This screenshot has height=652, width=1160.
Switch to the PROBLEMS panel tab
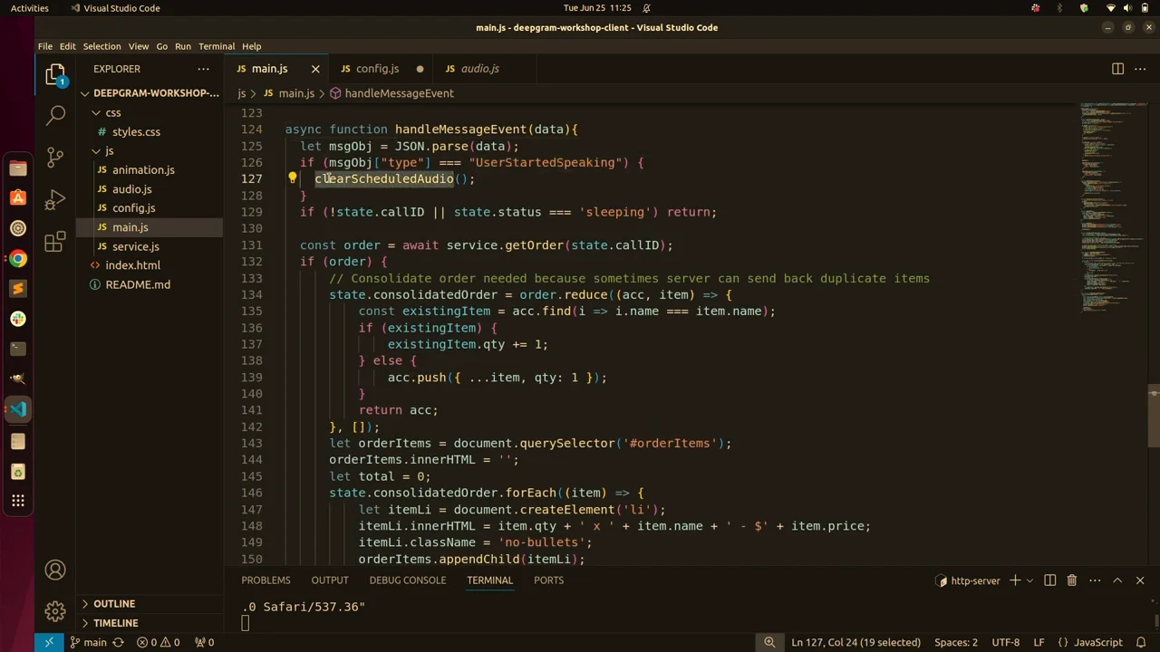(266, 580)
